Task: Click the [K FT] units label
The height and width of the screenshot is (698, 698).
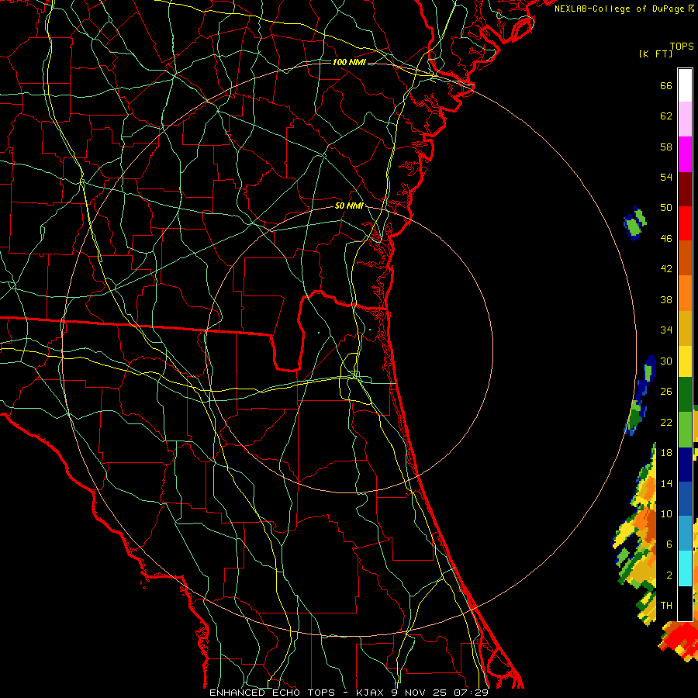Action: pos(655,54)
